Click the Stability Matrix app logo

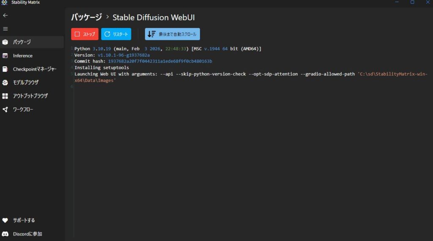pos(4,2)
